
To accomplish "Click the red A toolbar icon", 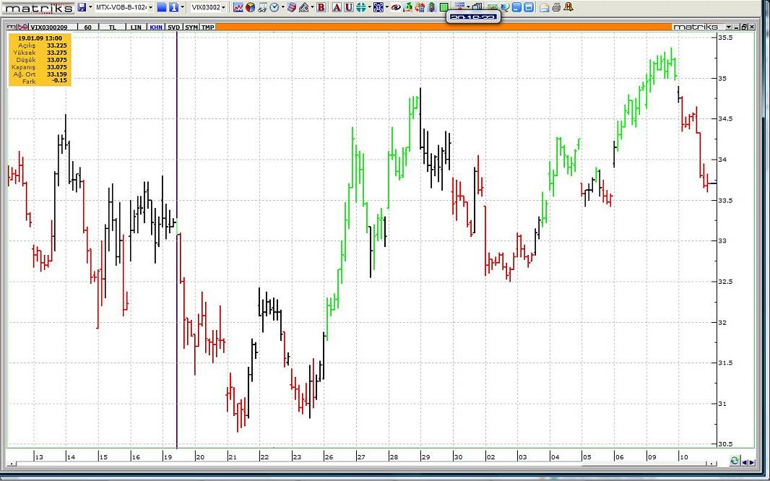I will coord(337,7).
